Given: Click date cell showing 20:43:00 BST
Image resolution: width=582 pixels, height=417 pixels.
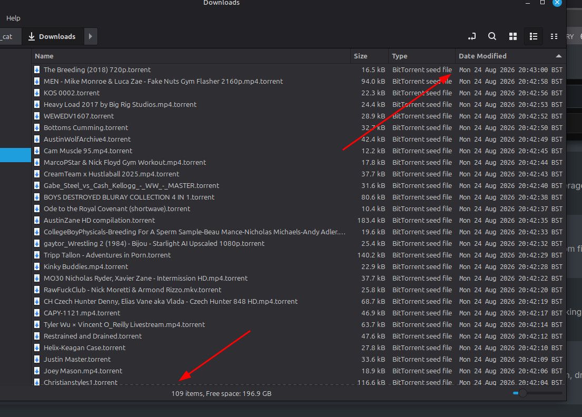Looking at the screenshot, I should (511, 69).
